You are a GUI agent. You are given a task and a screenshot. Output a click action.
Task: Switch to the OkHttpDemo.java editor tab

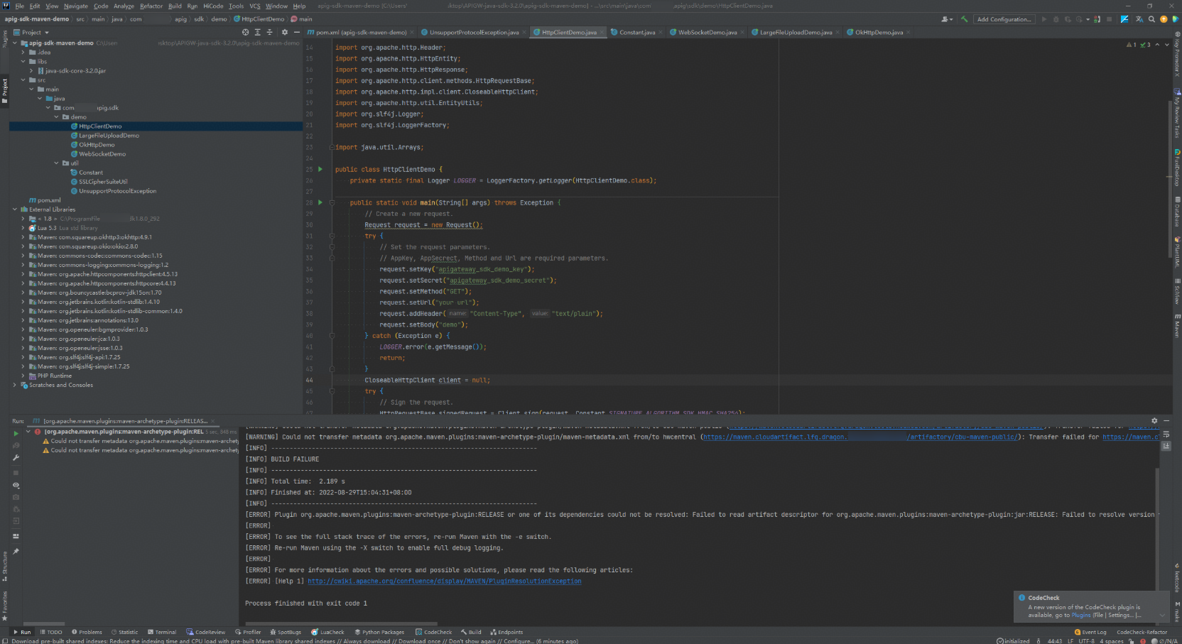879,32
